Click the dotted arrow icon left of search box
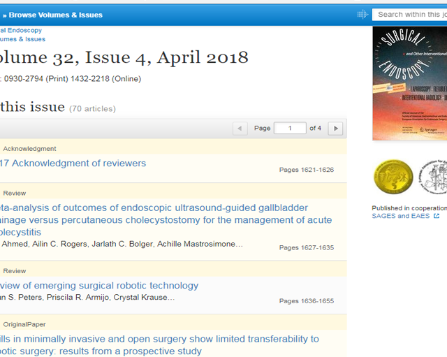This screenshot has height=357, width=447. [x=362, y=15]
